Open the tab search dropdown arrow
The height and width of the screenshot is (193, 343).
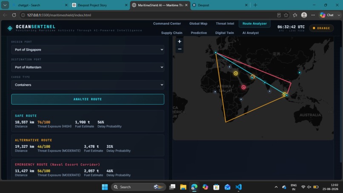coord(5,5)
